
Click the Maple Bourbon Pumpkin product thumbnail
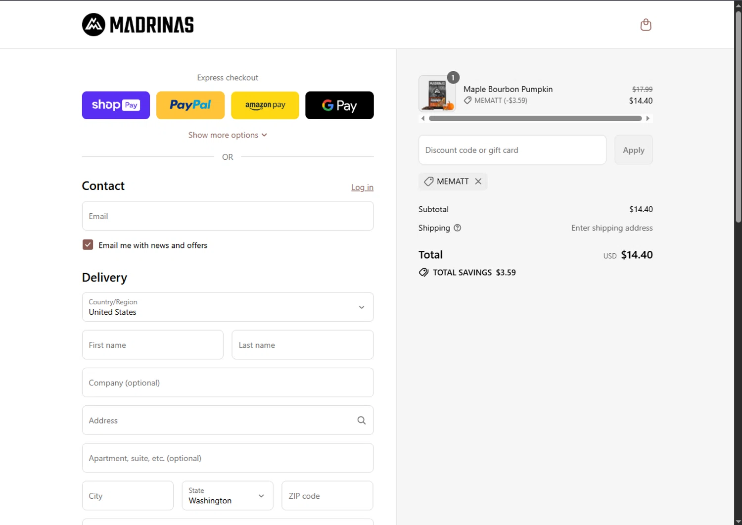pyautogui.click(x=437, y=94)
